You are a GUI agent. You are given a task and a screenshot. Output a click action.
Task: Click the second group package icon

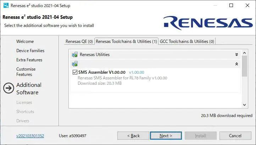pyautogui.click(x=75, y=64)
